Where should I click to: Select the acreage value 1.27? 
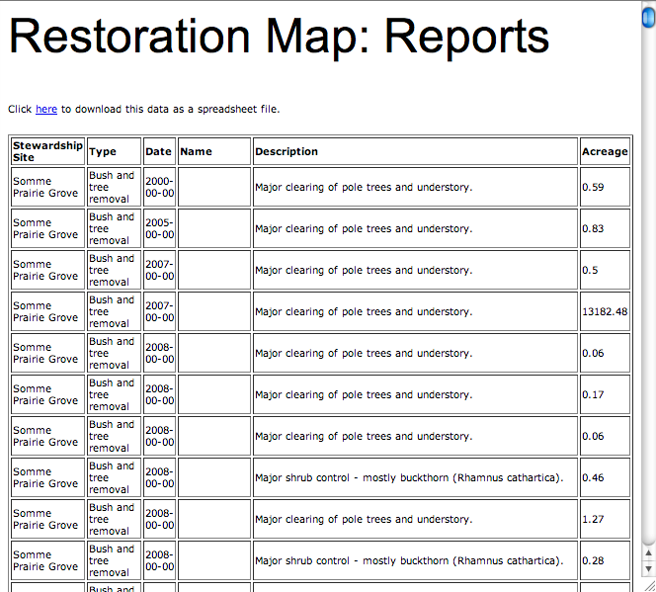point(593,519)
